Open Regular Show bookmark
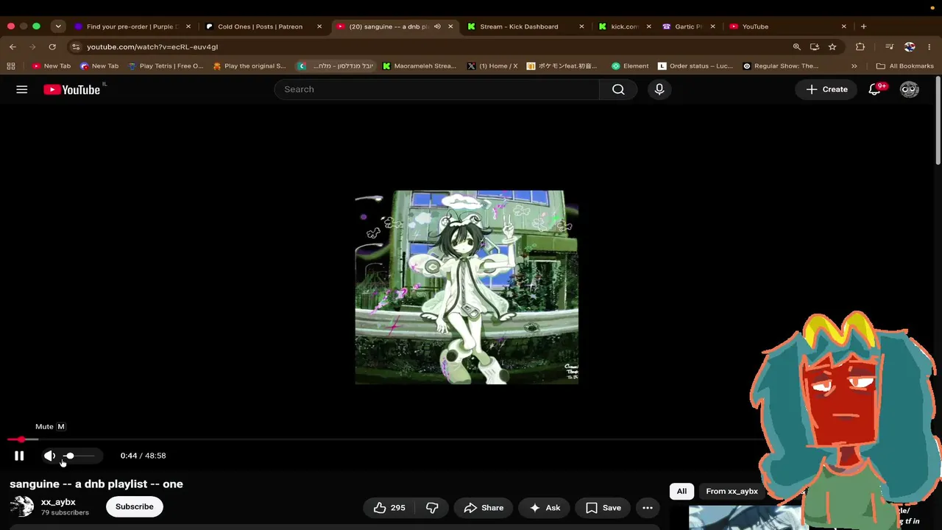This screenshot has width=942, height=530. pos(780,66)
